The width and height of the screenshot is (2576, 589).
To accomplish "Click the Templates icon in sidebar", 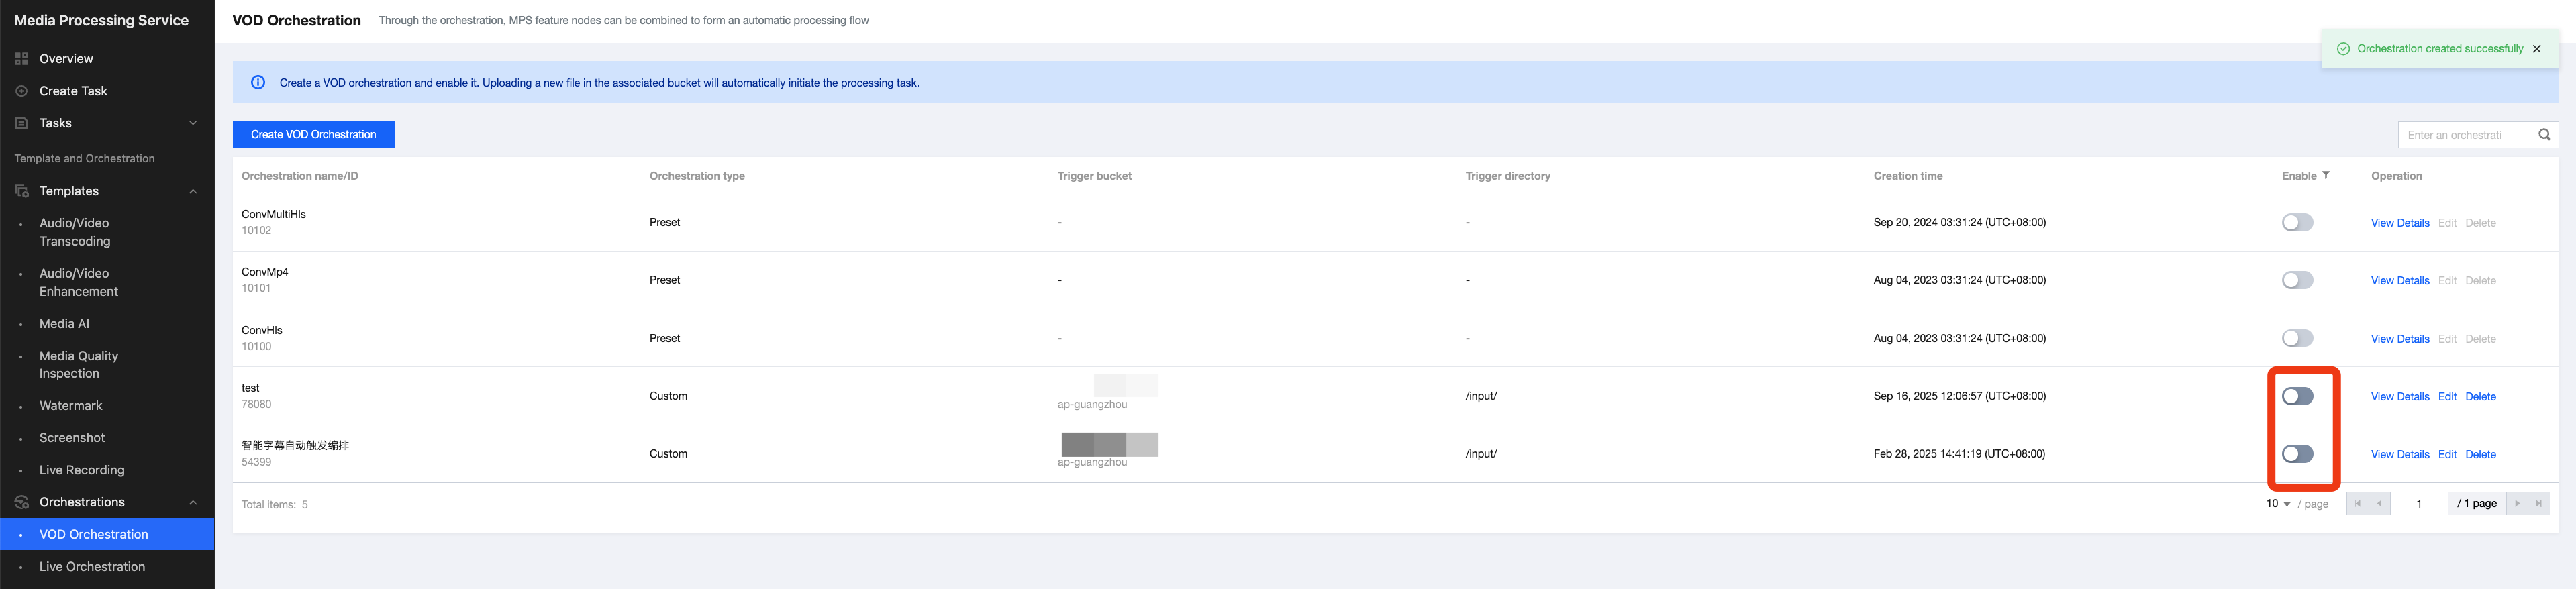I will tap(21, 191).
